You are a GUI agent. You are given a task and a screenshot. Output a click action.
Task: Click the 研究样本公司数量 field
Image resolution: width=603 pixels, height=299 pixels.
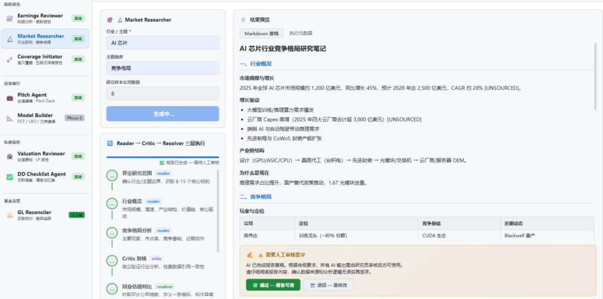[162, 93]
